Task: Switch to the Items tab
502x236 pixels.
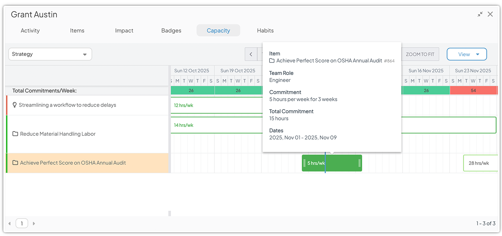Action: (x=77, y=30)
